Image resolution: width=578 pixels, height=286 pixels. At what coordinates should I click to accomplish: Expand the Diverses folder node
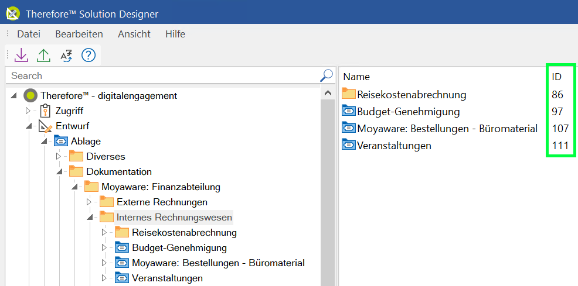point(59,156)
